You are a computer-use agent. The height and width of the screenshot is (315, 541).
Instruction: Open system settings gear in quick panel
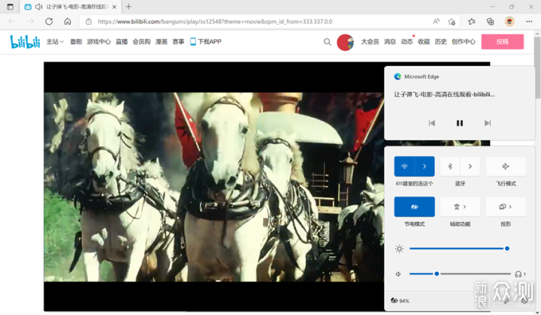click(x=524, y=301)
